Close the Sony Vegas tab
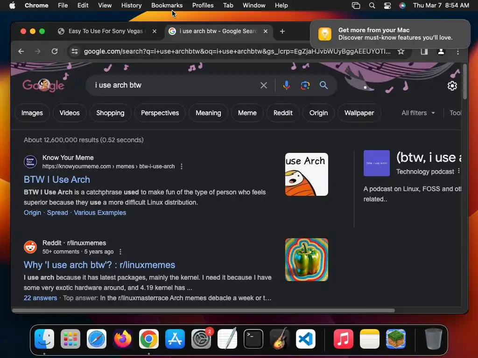This screenshot has width=478, height=358. [155, 31]
